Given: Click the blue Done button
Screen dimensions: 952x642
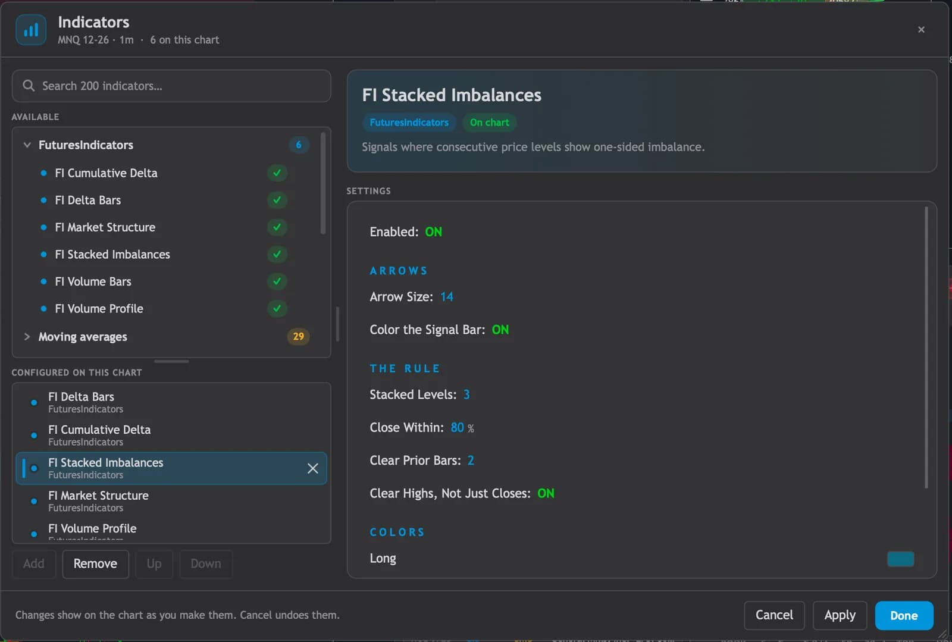Looking at the screenshot, I should coord(904,615).
